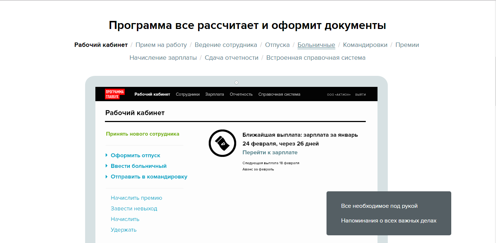The width and height of the screenshot is (496, 243).
Task: Open the Справочная система section
Action: click(x=279, y=94)
